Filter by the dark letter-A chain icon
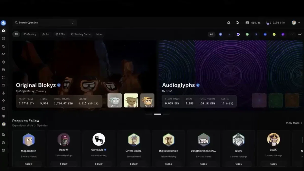This screenshot has width=304, height=171. pyautogui.click(x=256, y=34)
